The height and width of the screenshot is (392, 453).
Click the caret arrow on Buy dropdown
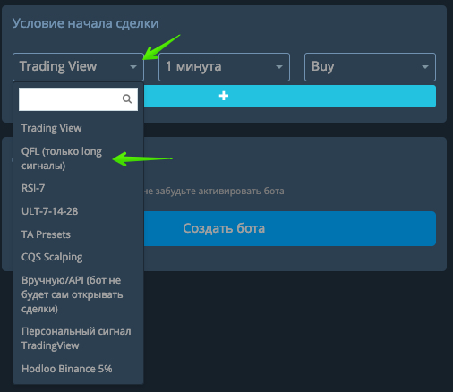tap(425, 67)
